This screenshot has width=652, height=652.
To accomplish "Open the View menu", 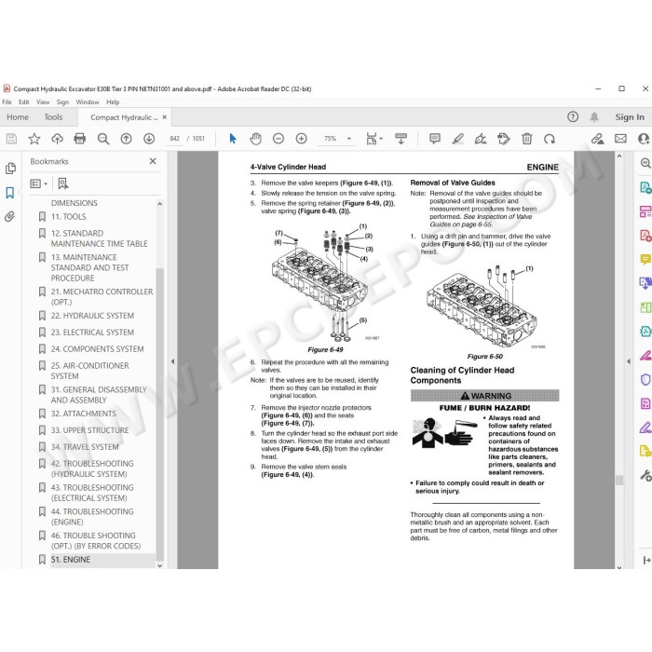I will (43, 102).
